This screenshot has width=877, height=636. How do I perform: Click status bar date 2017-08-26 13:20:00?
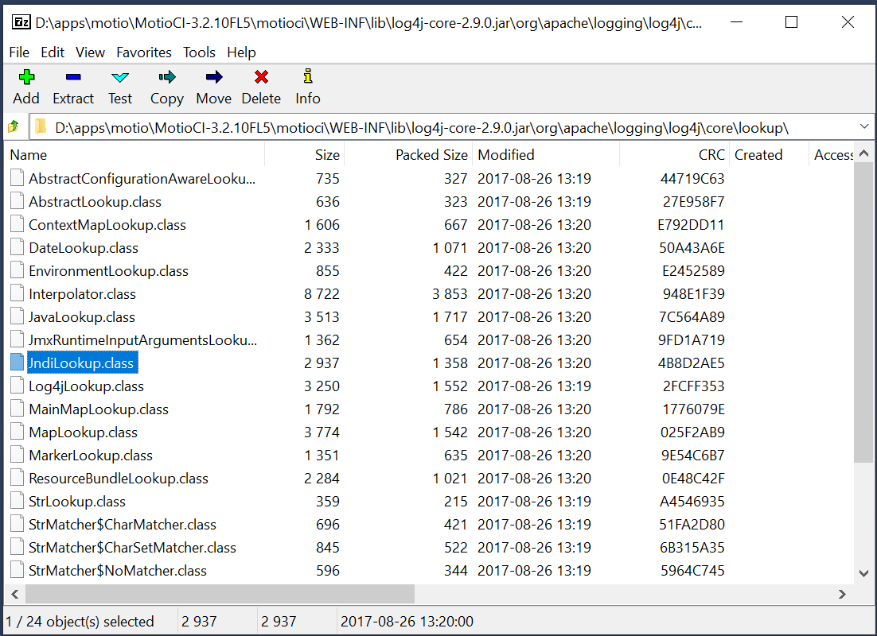pyautogui.click(x=407, y=621)
